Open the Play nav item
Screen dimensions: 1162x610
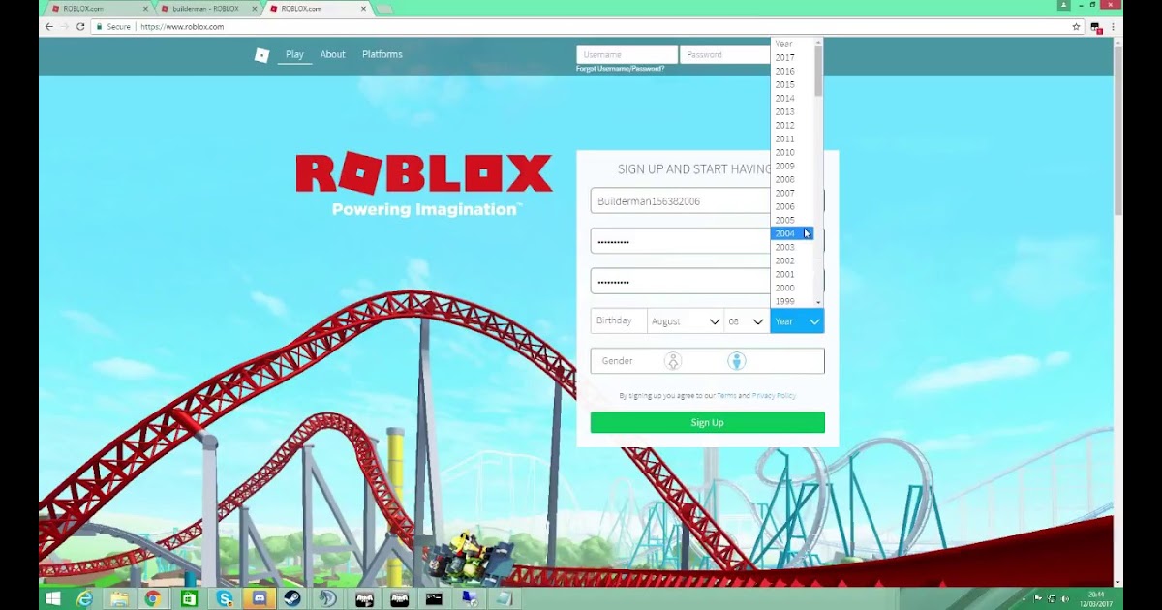294,54
